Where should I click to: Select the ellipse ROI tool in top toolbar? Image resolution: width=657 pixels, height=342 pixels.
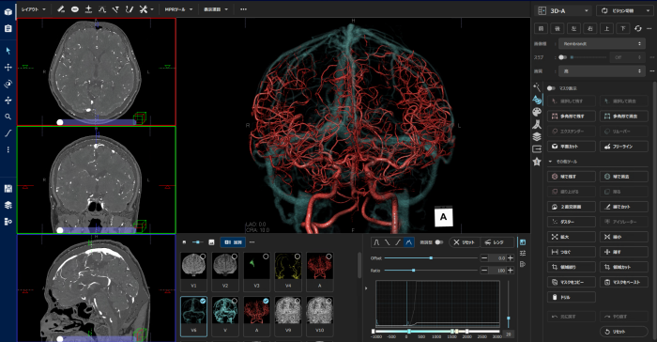tap(74, 8)
